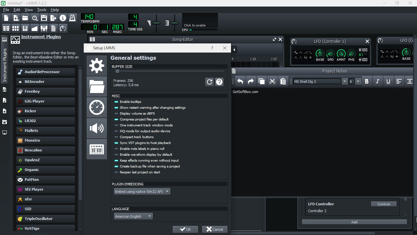Open the Help menu
This screenshot has width=417, height=235.
click(x=55, y=10)
